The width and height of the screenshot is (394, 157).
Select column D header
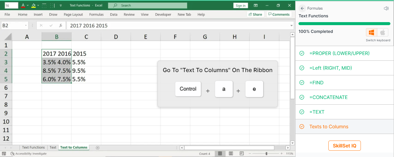point(116,37)
